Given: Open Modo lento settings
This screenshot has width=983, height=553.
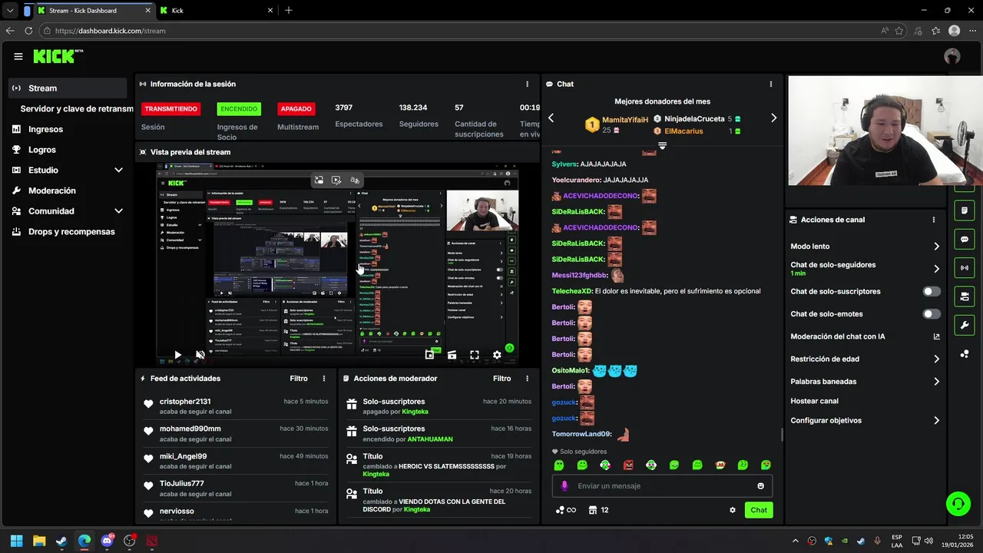Looking at the screenshot, I should 865,247.
